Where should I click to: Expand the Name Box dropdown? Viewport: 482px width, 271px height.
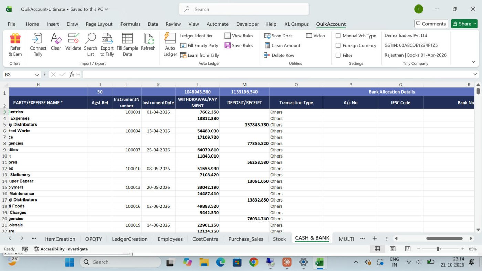click(37, 75)
